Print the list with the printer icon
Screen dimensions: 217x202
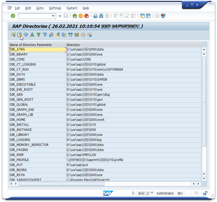[x=95, y=16]
